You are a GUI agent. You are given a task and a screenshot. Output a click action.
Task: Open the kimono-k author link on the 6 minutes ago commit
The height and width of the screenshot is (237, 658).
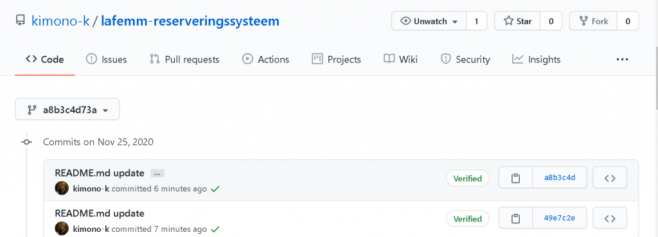pos(91,189)
